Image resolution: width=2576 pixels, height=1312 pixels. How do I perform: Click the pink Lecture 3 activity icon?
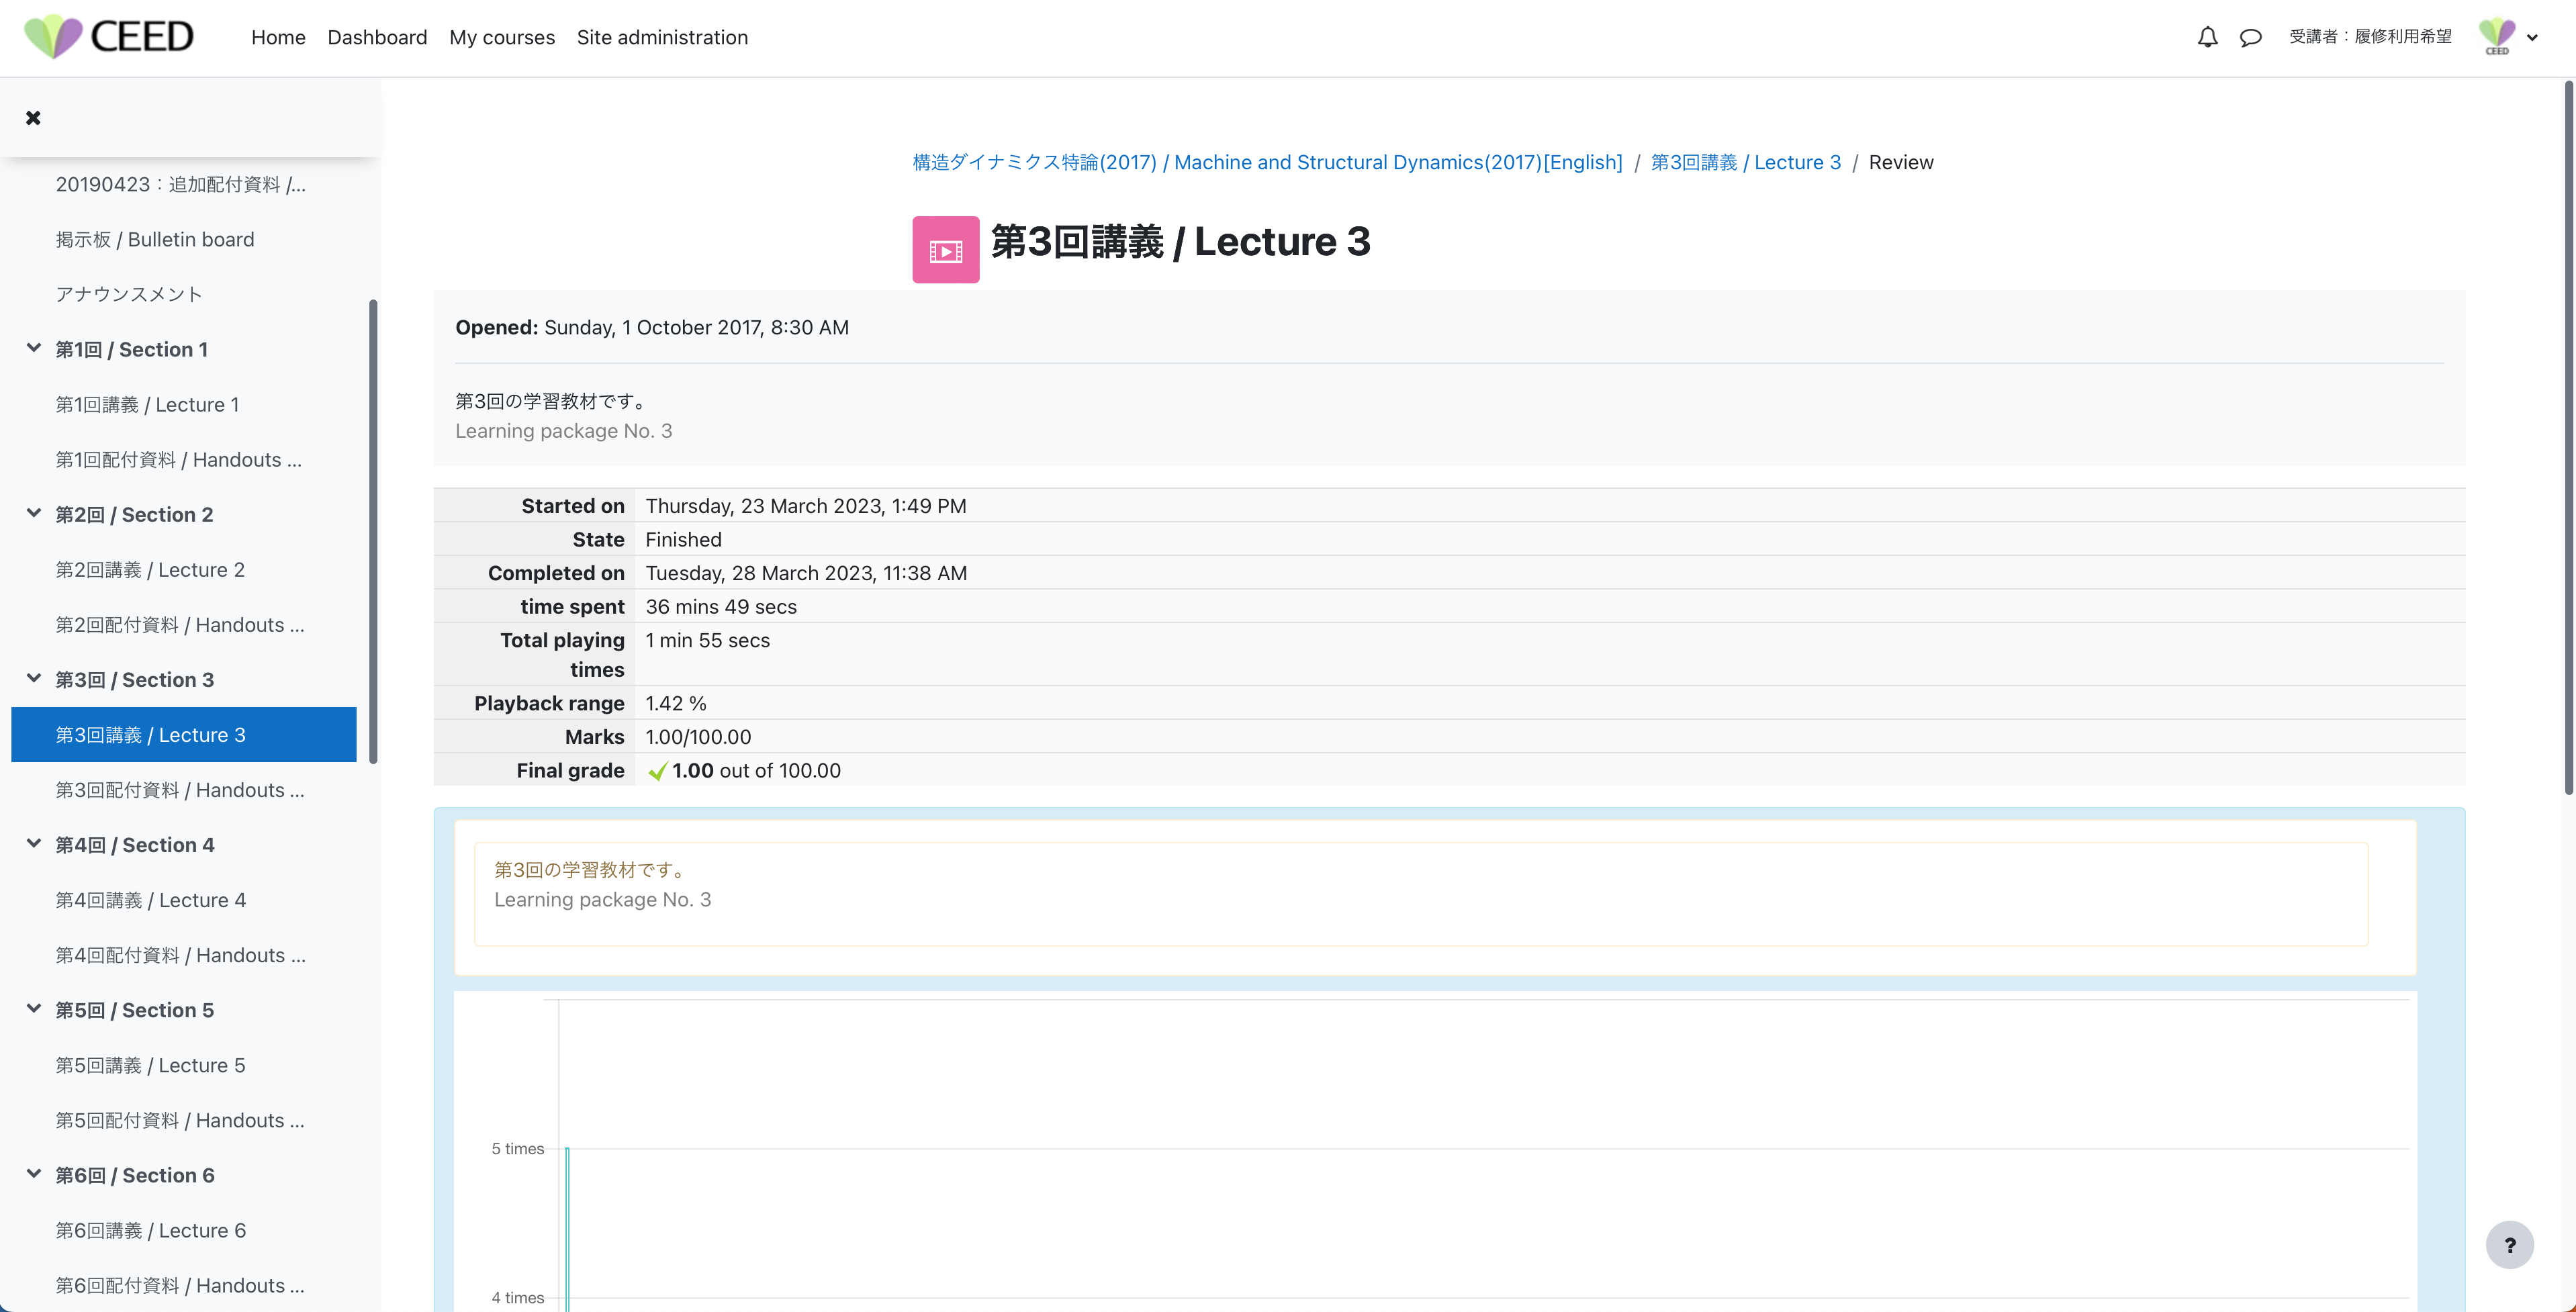point(945,250)
